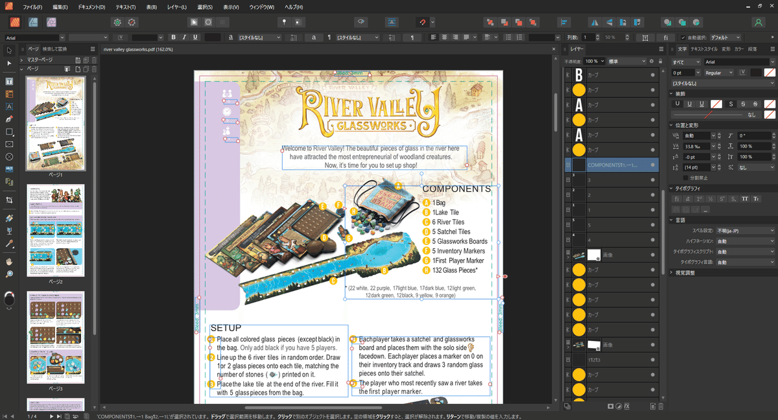Image resolution: width=778 pixels, height=420 pixels.
Task: Open the スペル設定 language dropdown
Action: [746, 230]
